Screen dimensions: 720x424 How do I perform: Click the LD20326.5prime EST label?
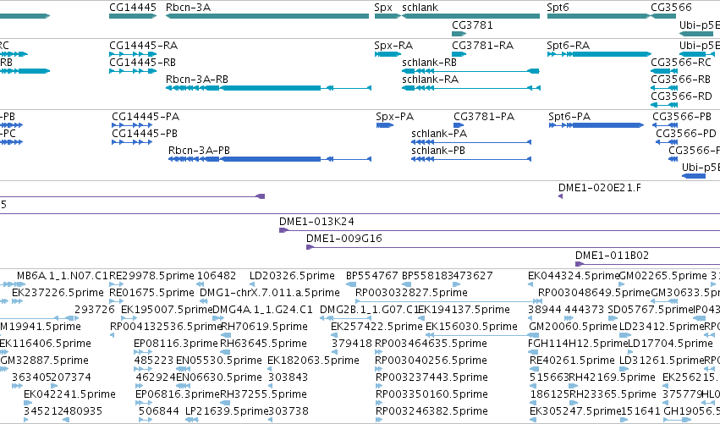click(292, 276)
